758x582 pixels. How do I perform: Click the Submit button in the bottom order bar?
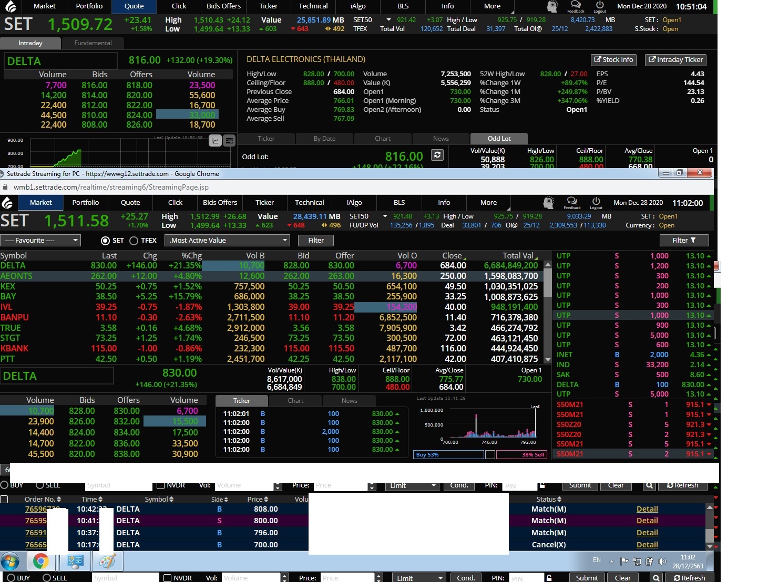(x=587, y=578)
